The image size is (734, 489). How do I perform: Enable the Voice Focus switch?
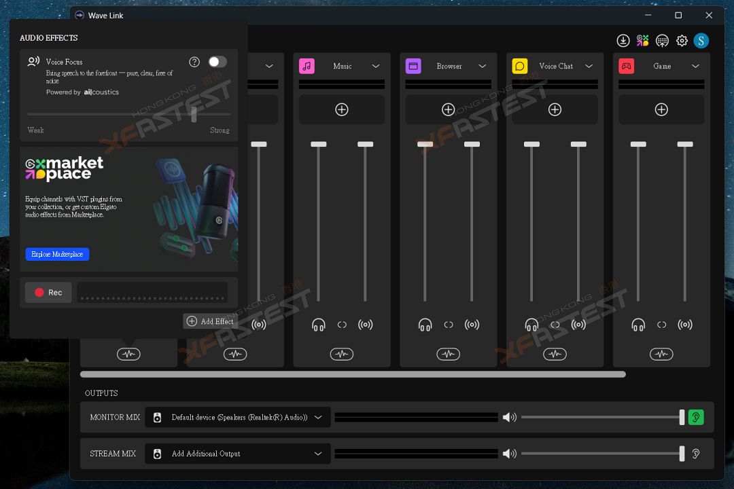coord(217,62)
